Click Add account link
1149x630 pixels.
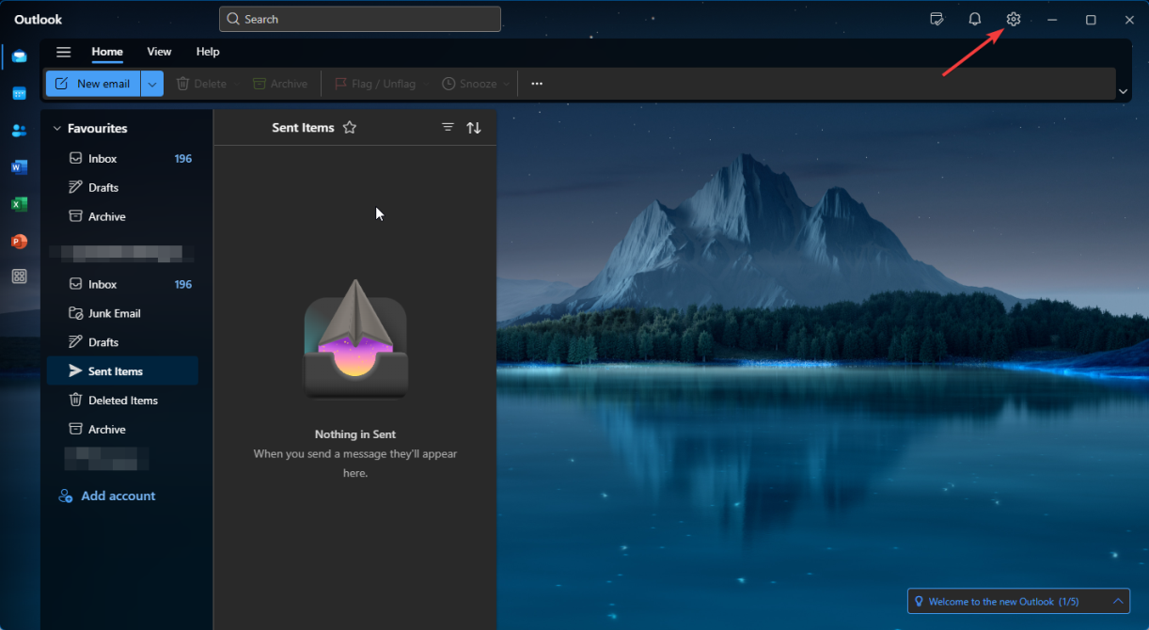(107, 496)
